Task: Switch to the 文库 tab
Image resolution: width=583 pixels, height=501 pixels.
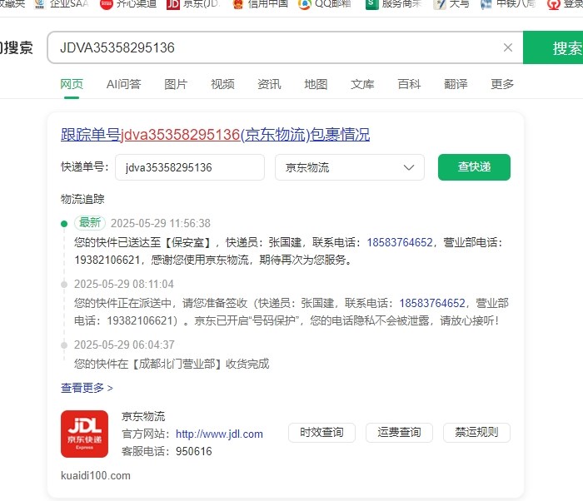Action: tap(362, 84)
